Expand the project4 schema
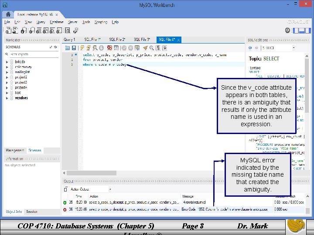 [7, 88]
